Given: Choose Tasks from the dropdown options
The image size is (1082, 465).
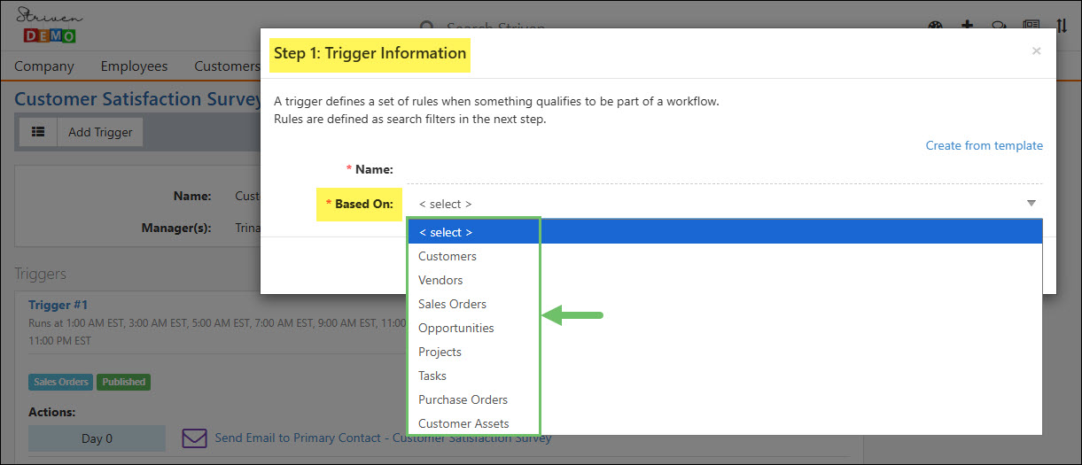Looking at the screenshot, I should pos(724,376).
